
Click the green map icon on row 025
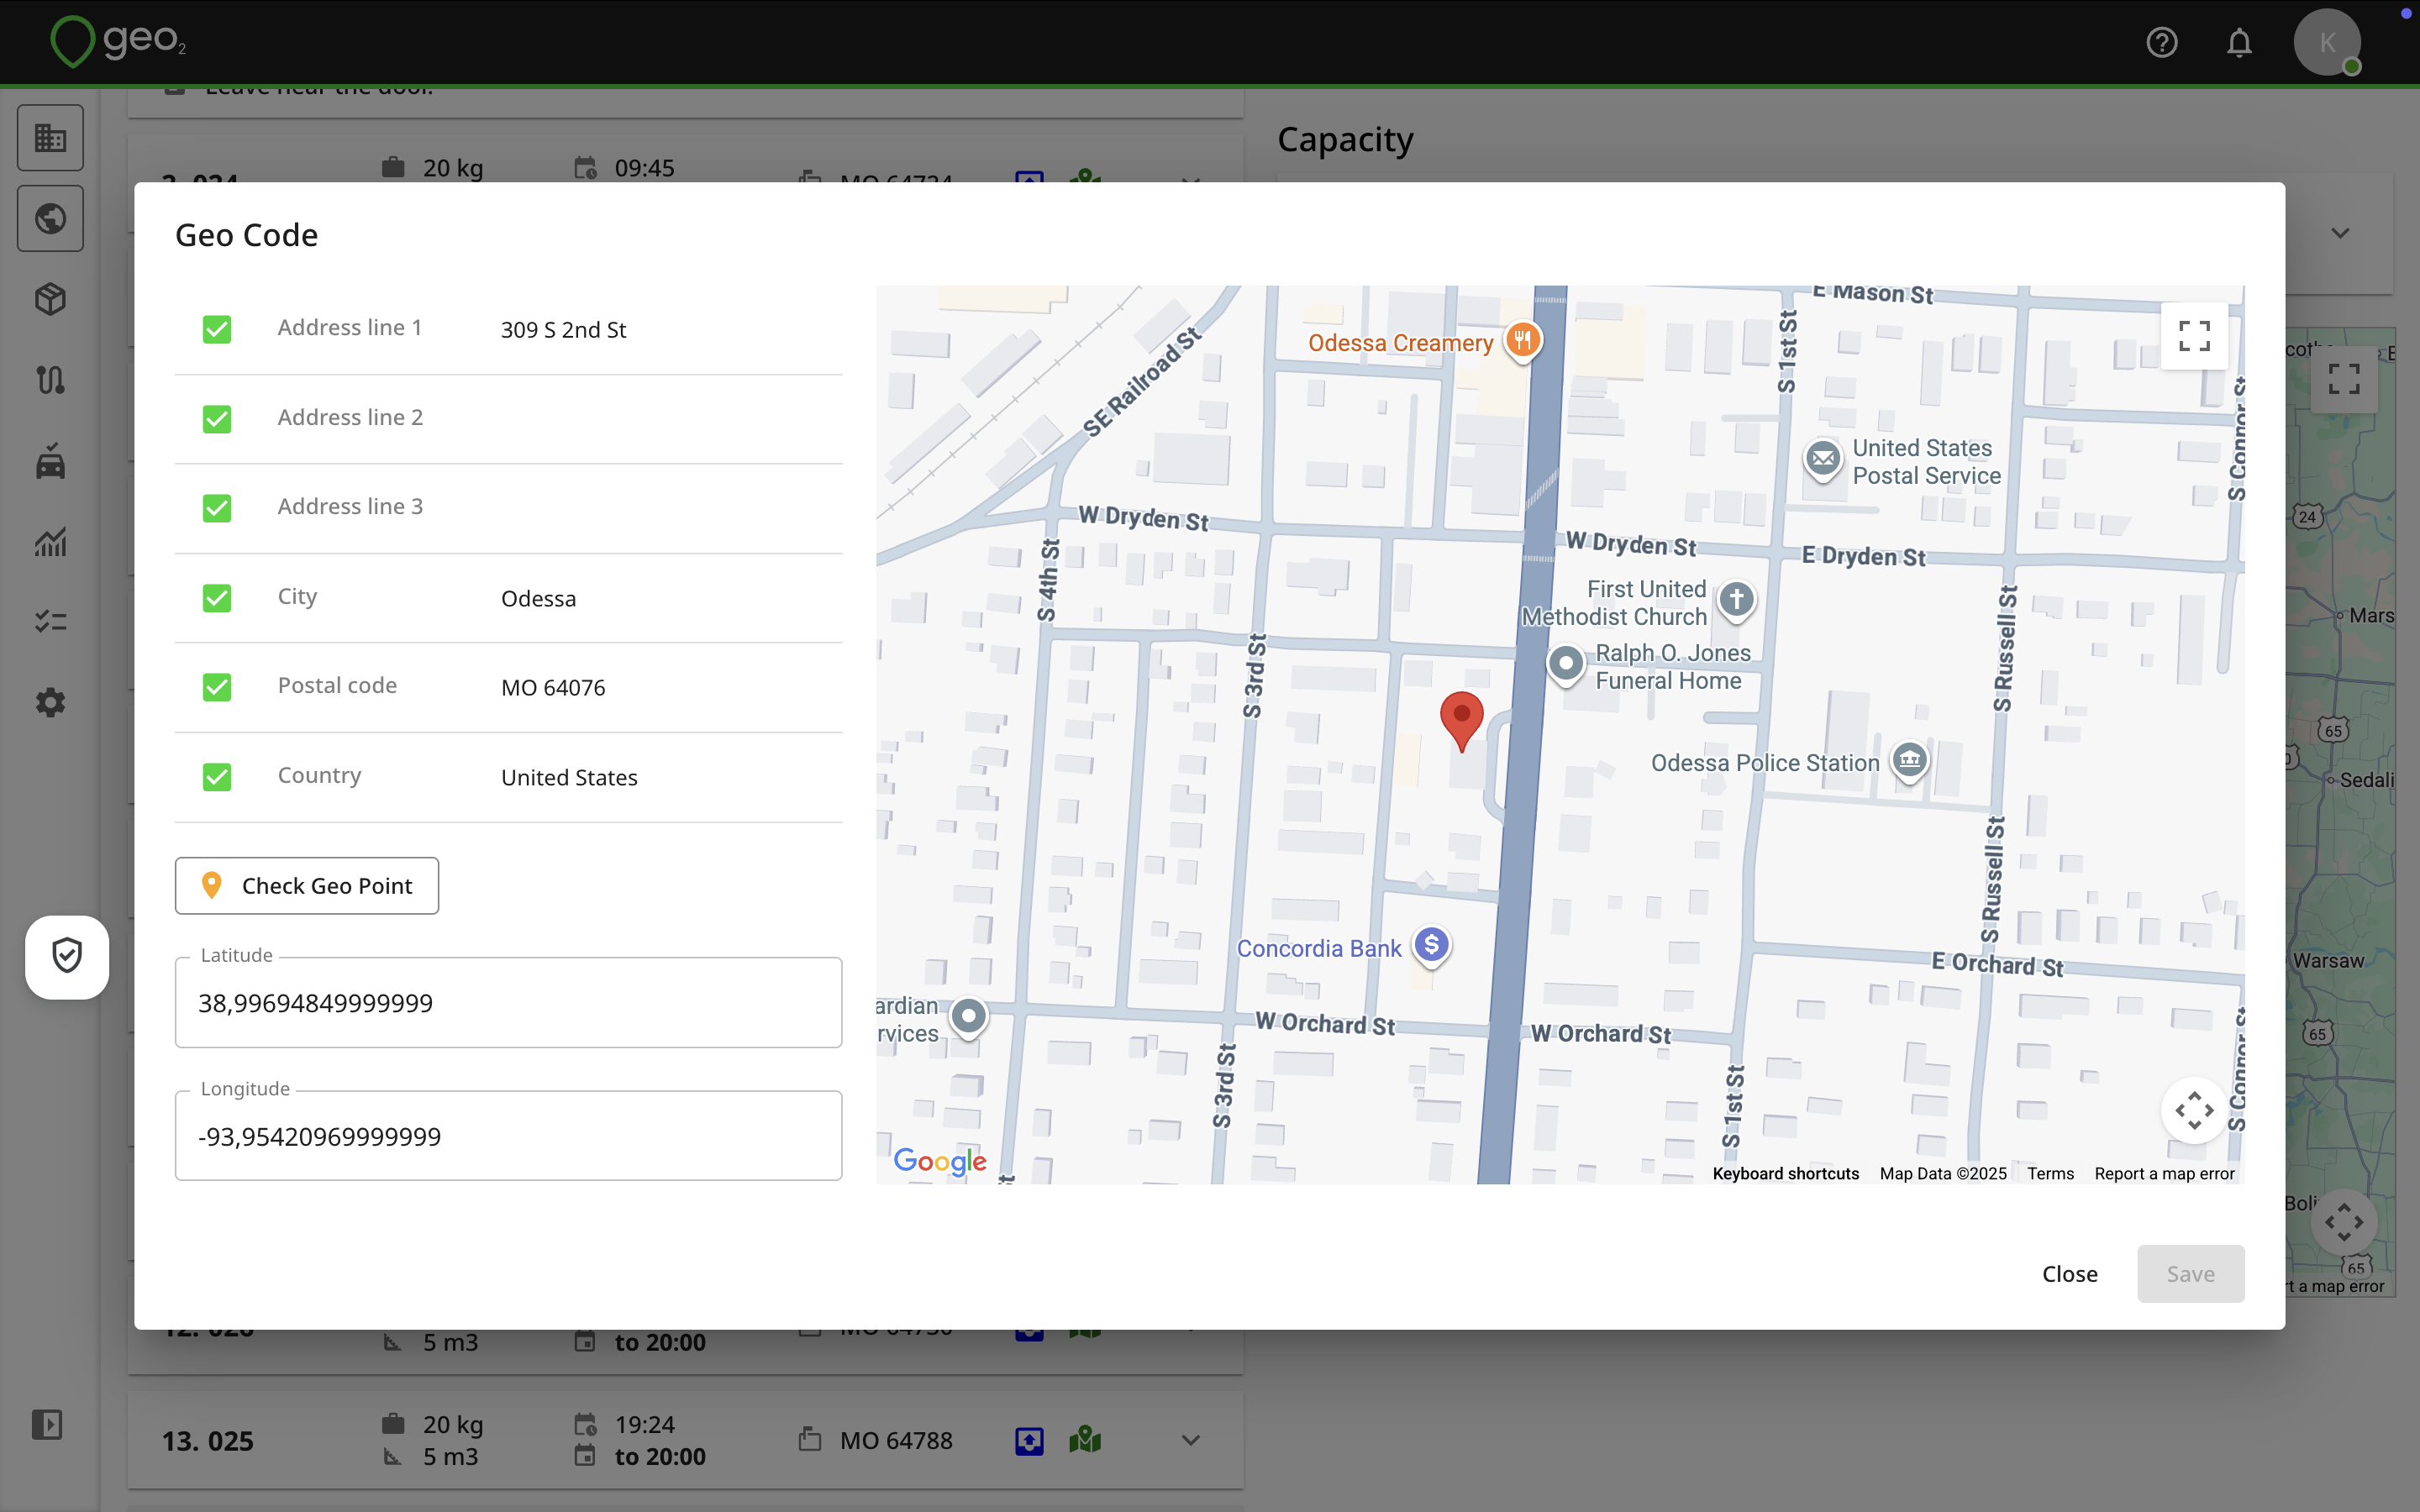pyautogui.click(x=1085, y=1441)
